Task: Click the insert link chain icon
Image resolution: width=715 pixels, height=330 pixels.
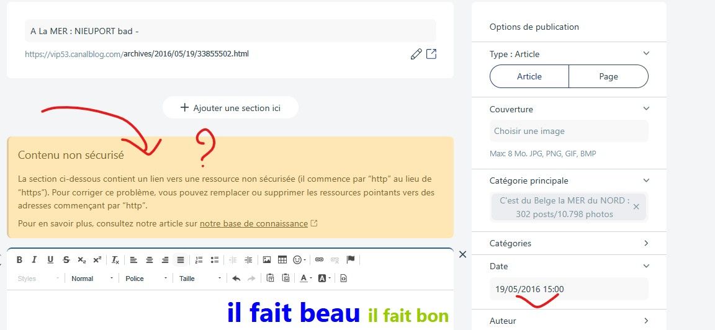Action: (x=319, y=260)
